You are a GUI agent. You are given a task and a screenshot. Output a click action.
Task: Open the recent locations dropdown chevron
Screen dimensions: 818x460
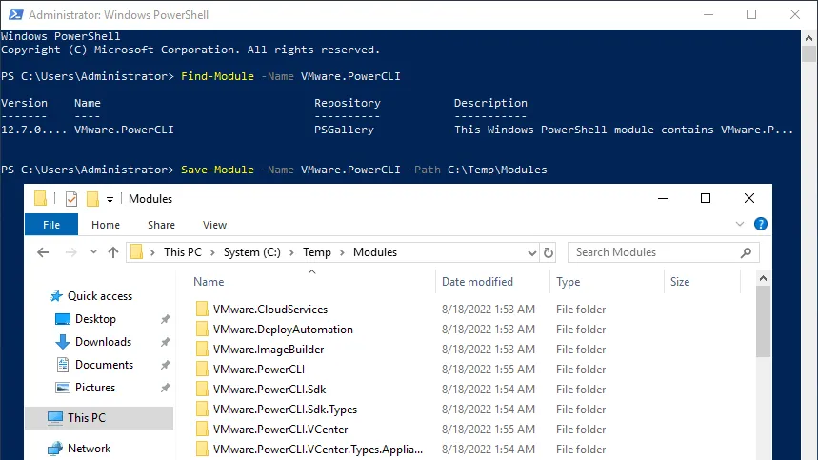click(x=91, y=252)
